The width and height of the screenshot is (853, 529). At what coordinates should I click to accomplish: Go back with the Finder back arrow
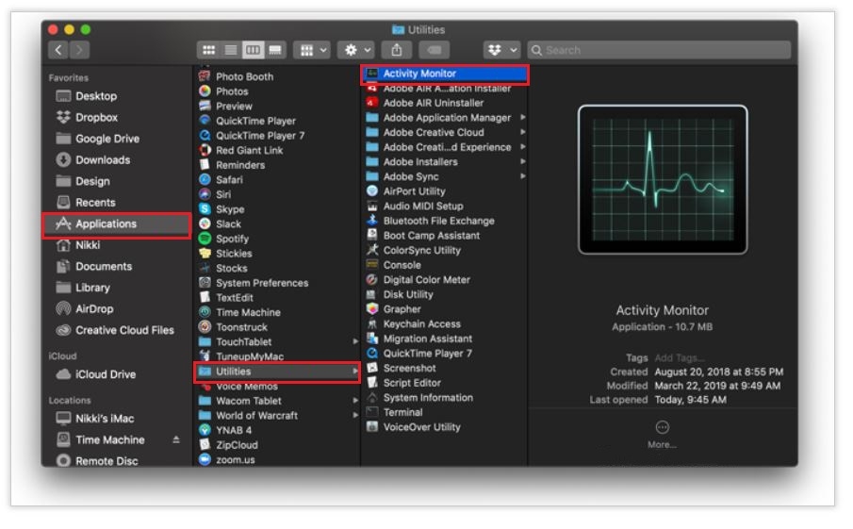point(58,50)
